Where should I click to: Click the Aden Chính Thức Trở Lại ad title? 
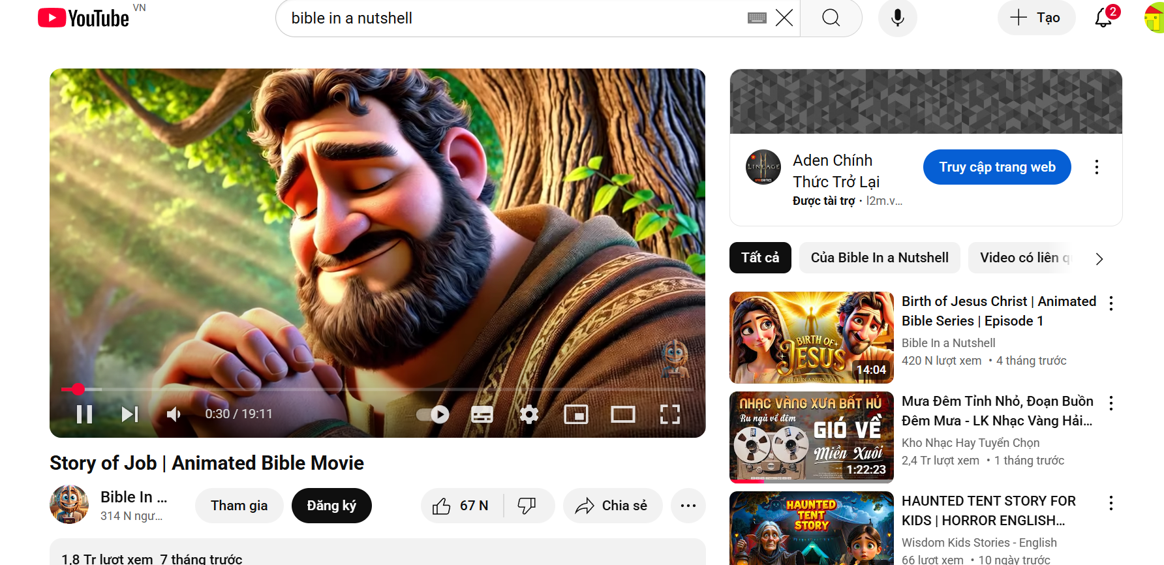(x=836, y=171)
